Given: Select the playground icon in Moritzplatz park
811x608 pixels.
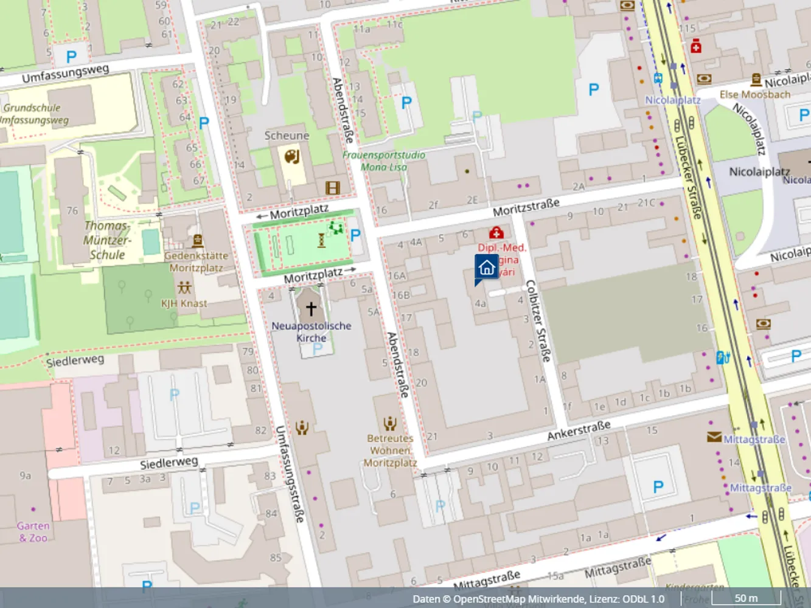Looking at the screenshot, I should point(335,229).
